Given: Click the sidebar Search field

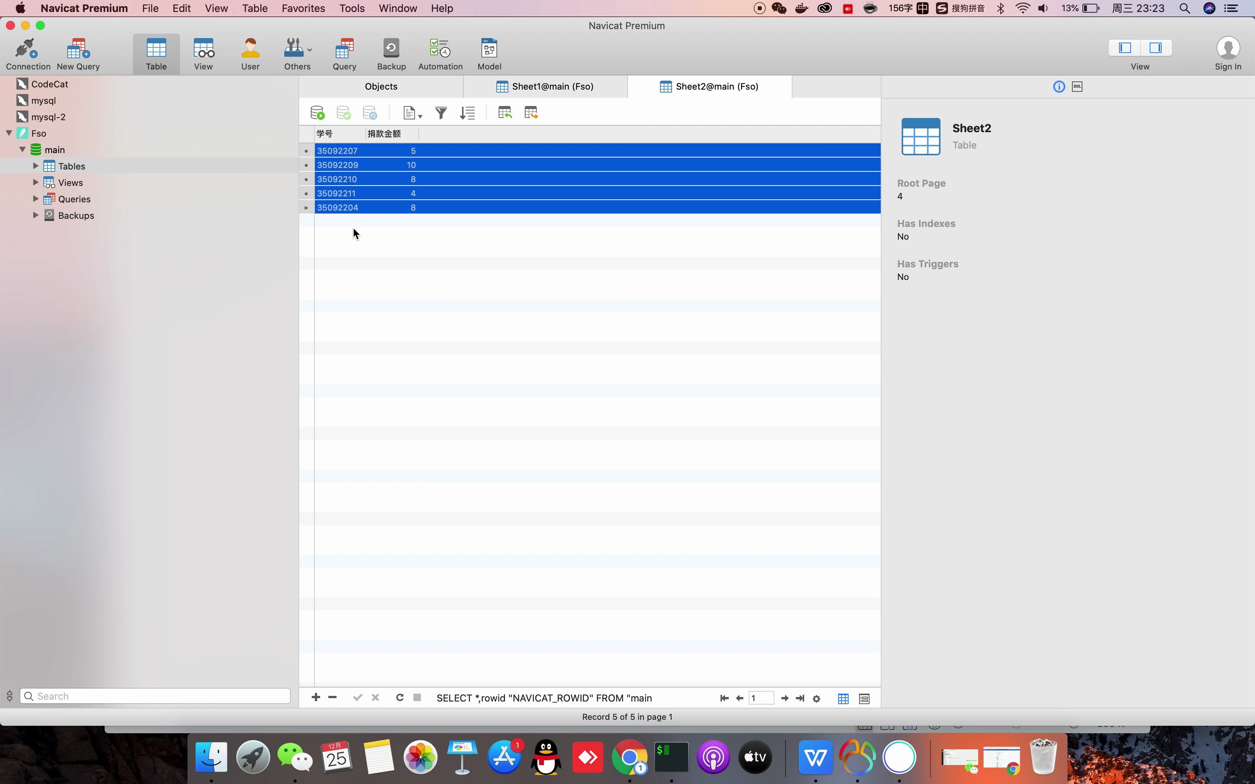Looking at the screenshot, I should pyautogui.click(x=156, y=696).
